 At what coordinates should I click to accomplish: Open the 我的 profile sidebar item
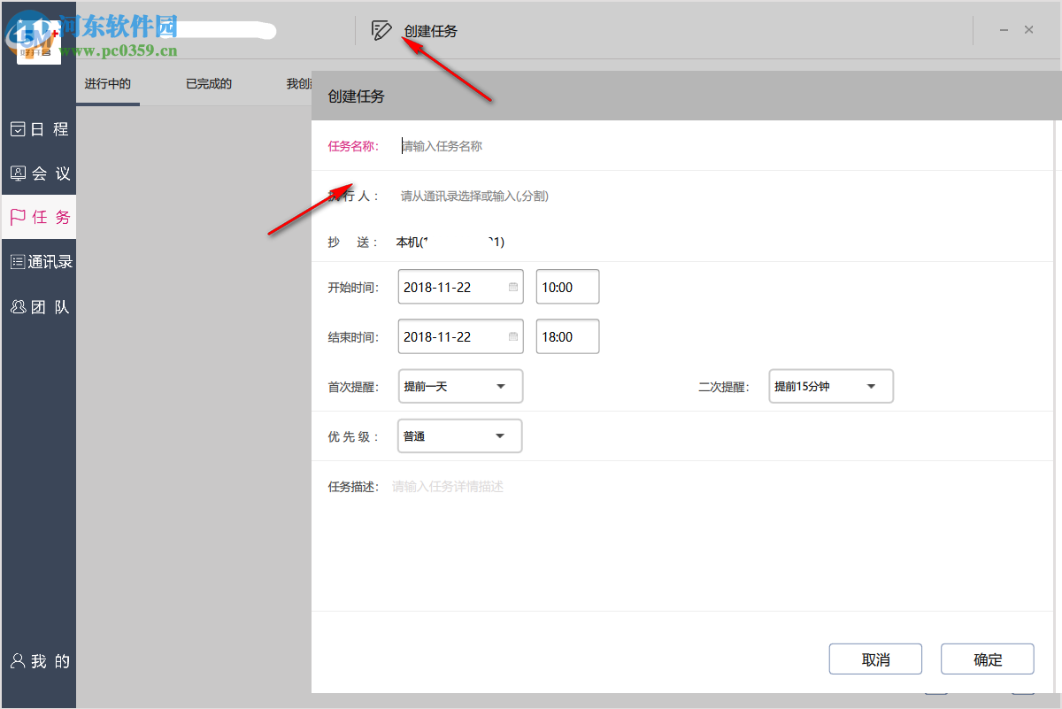[x=38, y=661]
